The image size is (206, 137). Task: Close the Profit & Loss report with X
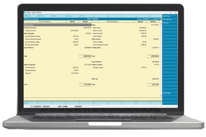click(161, 19)
